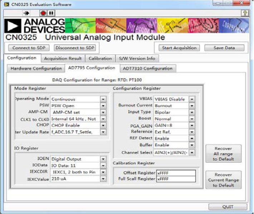Switch to the Acquisition Result tab

63,58
